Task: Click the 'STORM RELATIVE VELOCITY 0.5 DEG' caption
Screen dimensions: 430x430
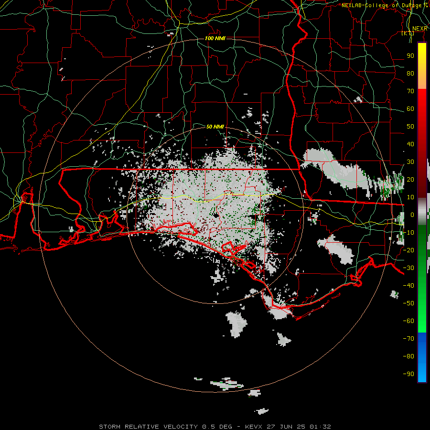Action: [165, 427]
